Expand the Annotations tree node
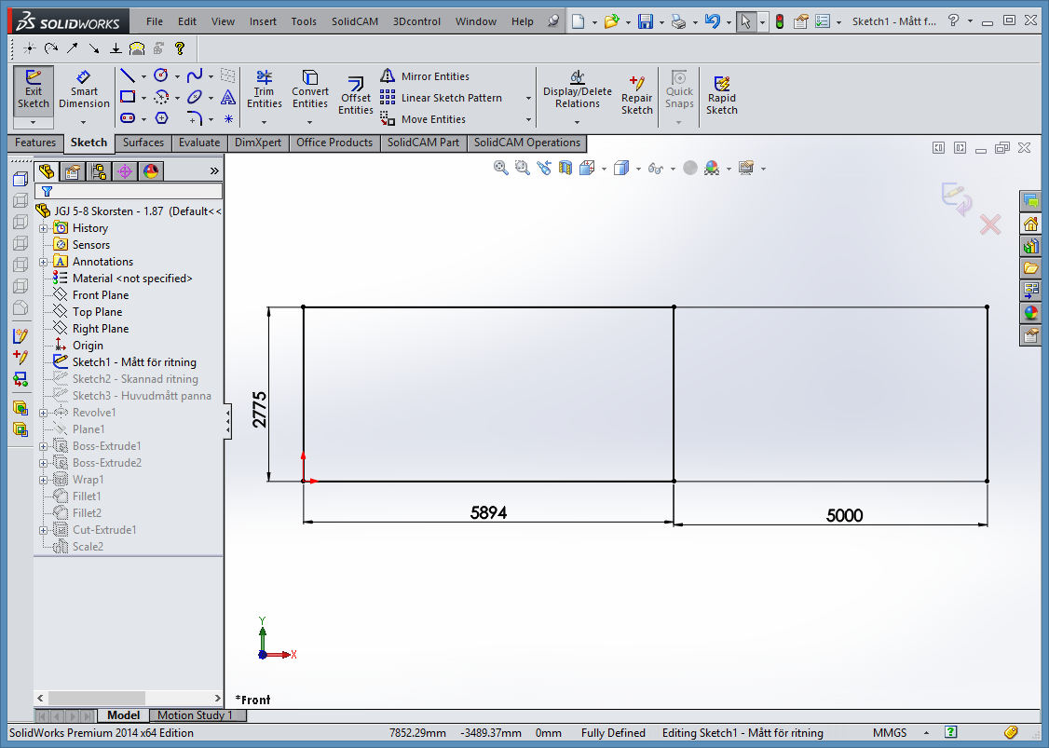 [x=44, y=262]
